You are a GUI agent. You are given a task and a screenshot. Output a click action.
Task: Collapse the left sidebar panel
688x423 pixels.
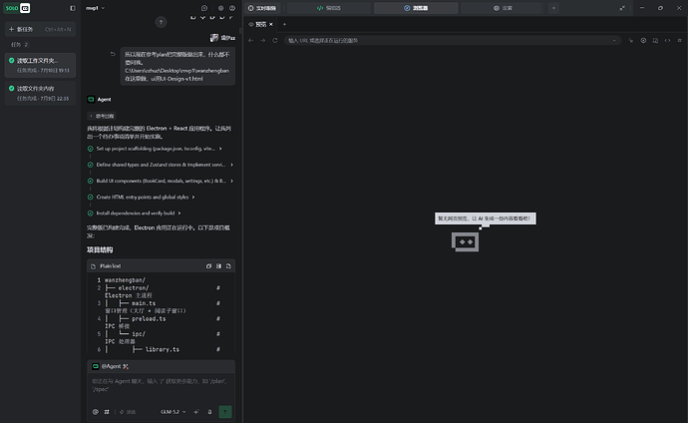[x=73, y=8]
